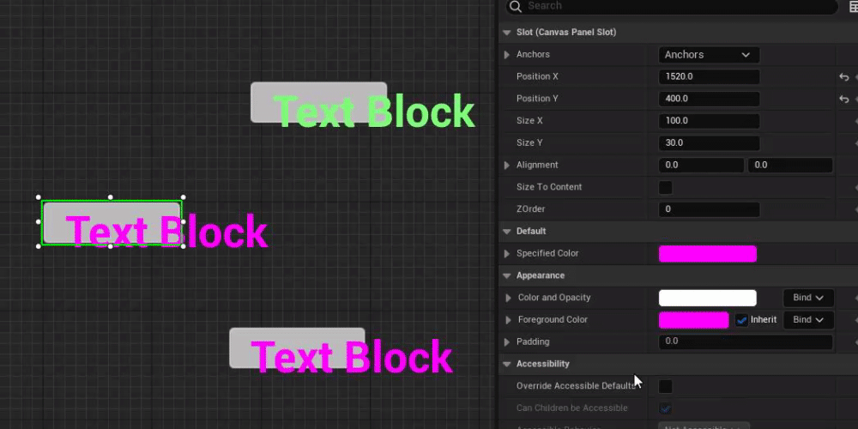Edit the ZOrder value field
Viewport: 858px width, 429px height.
(x=709, y=209)
